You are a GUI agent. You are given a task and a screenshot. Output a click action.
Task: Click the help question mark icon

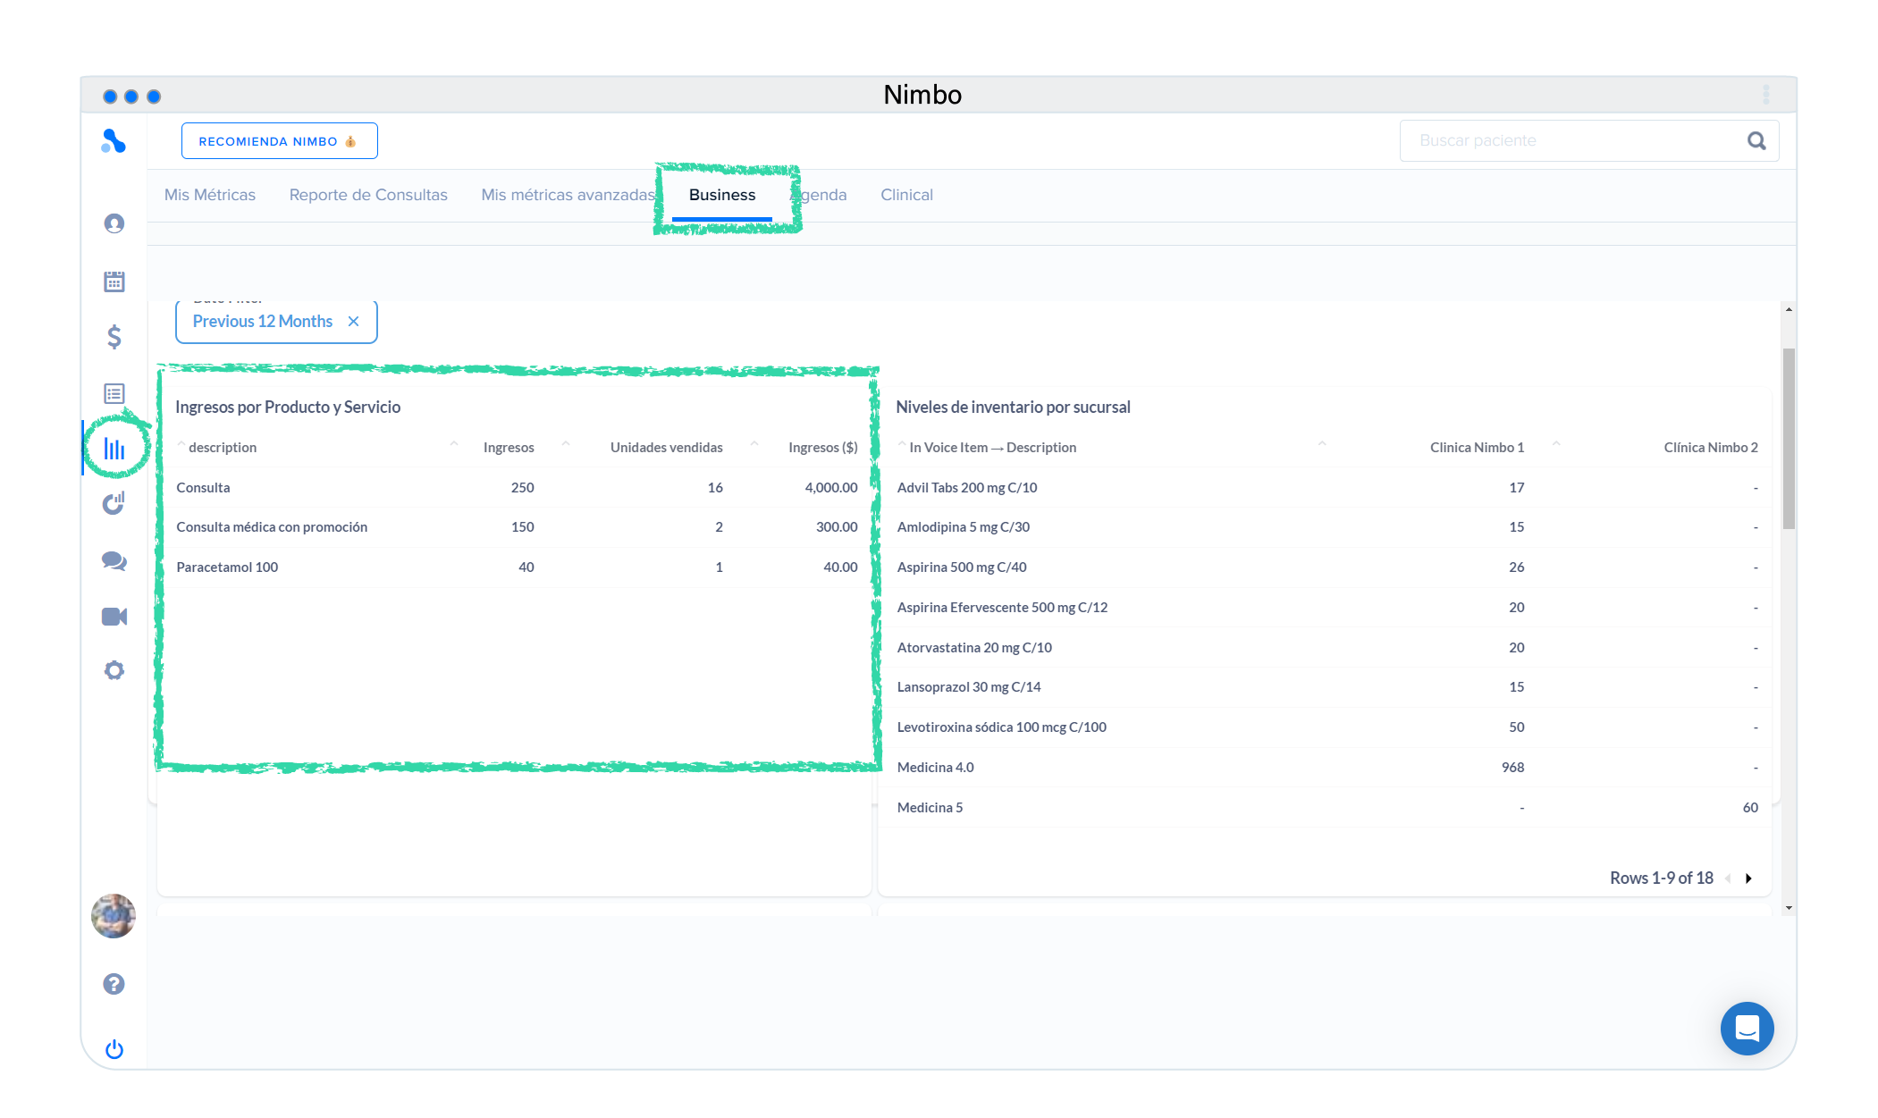pyautogui.click(x=114, y=984)
